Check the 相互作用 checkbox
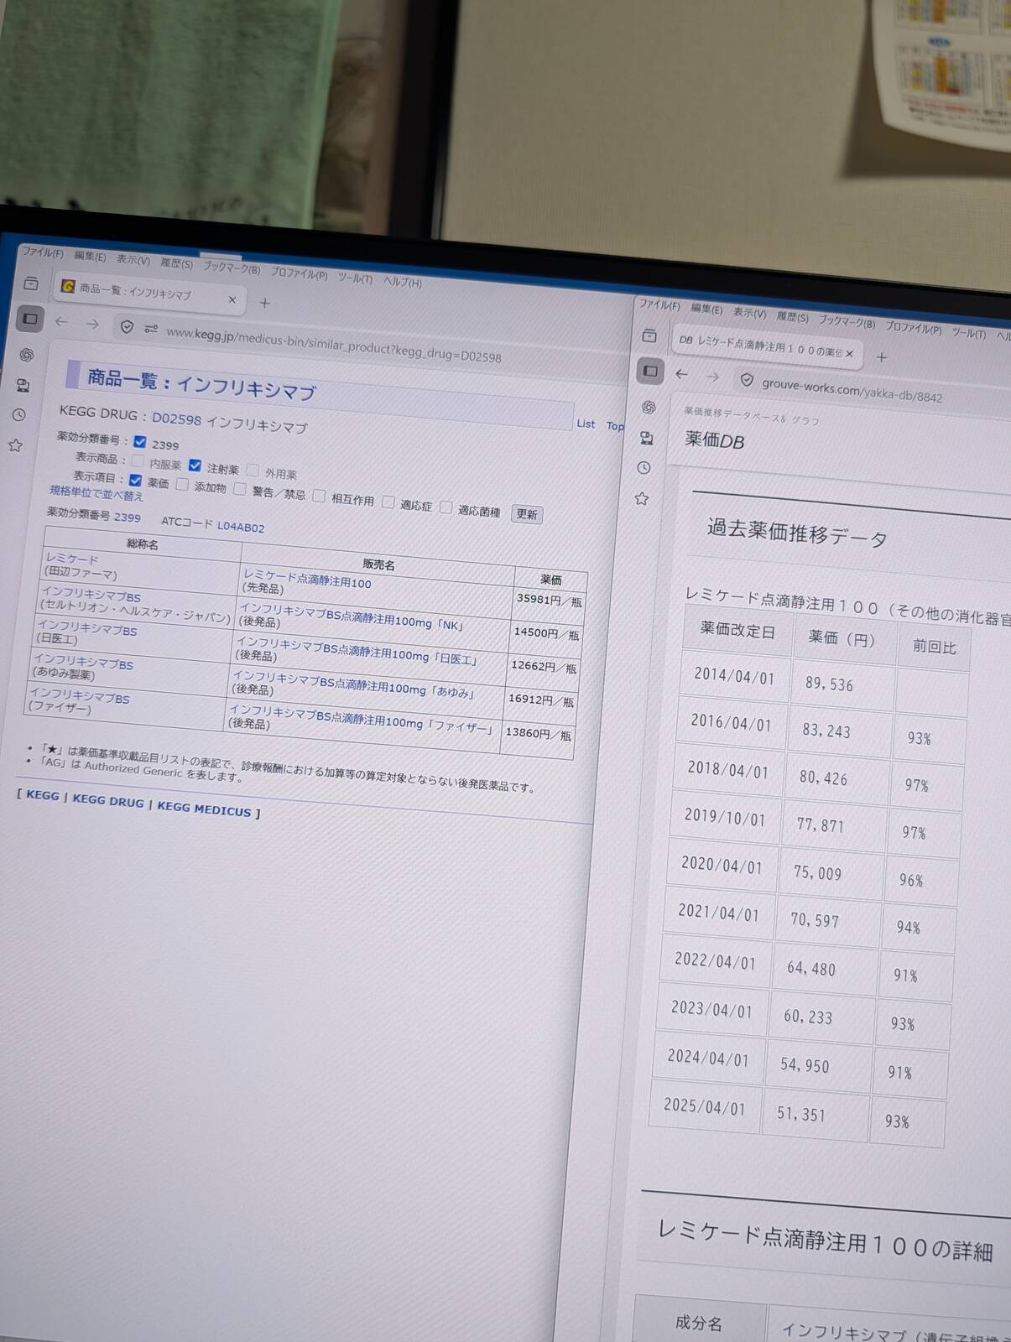1011x1342 pixels. tap(319, 496)
